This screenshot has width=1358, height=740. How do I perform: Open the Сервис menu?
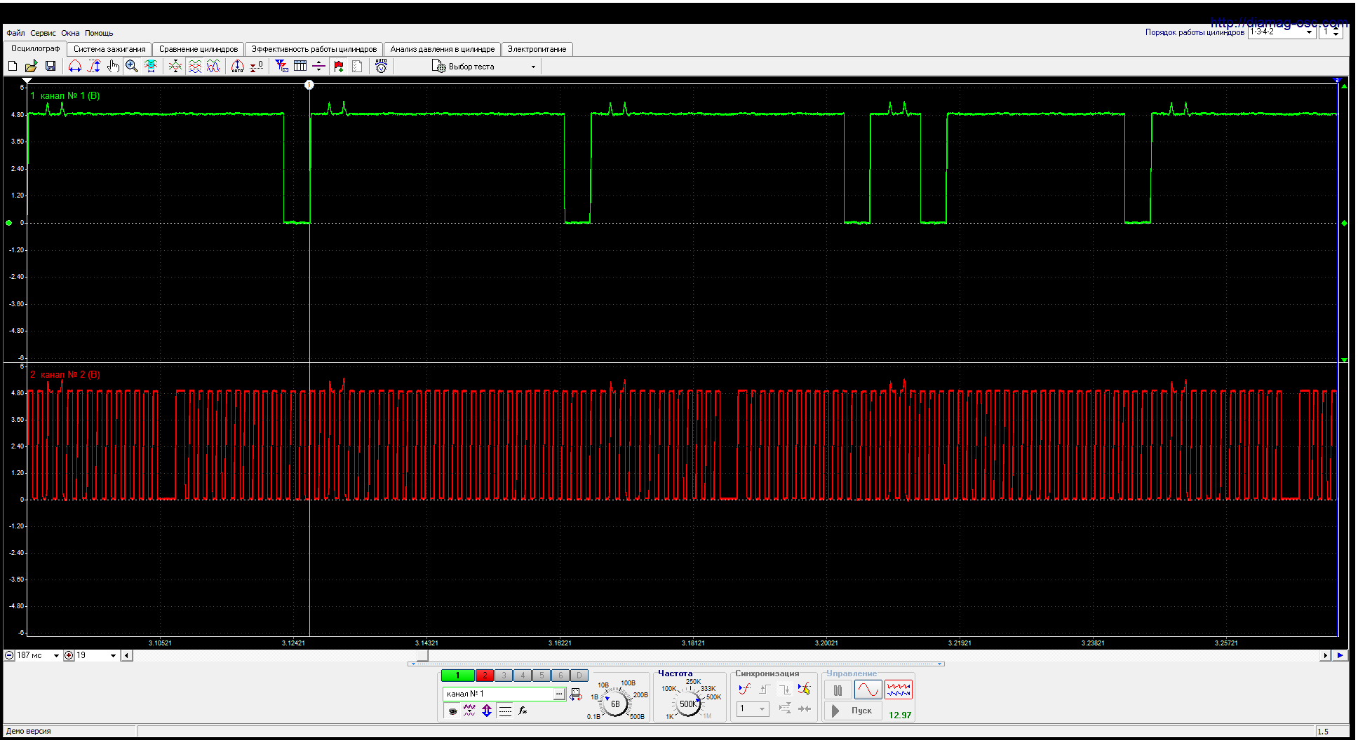43,33
